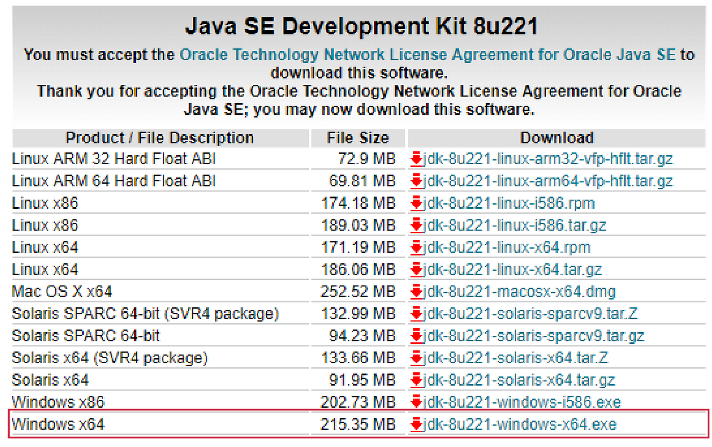Screen dimensions: 712x447
Task: Click the 215.35 MB file size cell
Action: (x=358, y=424)
